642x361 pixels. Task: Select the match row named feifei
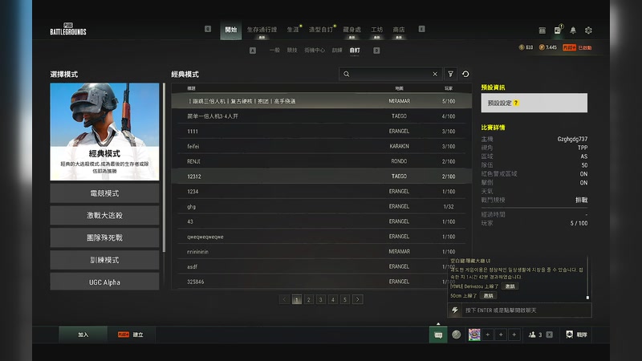click(322, 146)
